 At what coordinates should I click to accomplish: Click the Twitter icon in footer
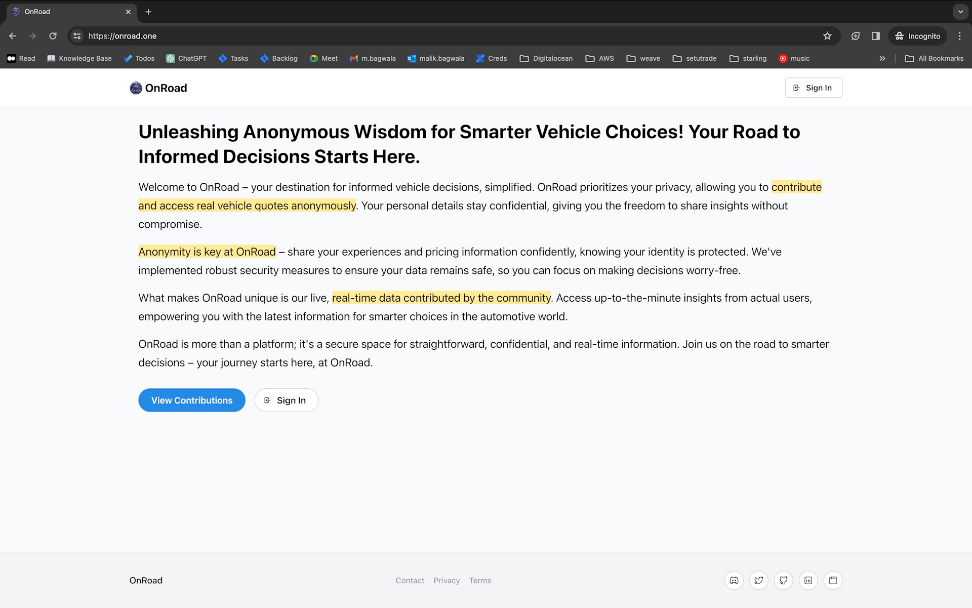pyautogui.click(x=758, y=580)
